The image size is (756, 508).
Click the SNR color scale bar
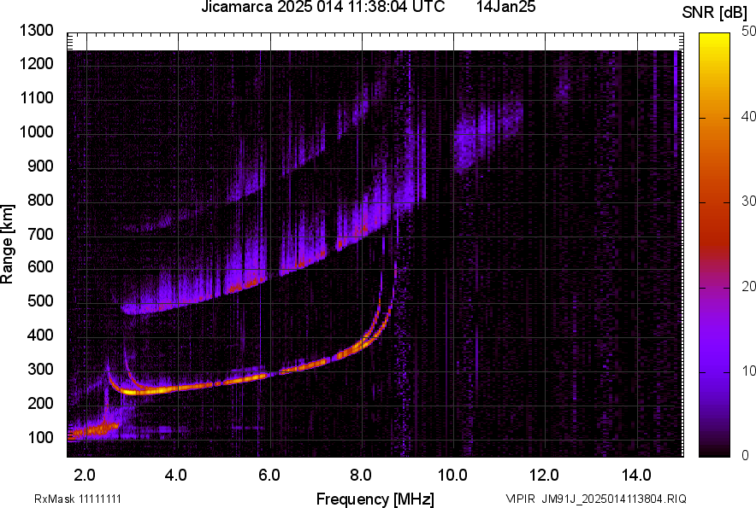tap(715, 245)
